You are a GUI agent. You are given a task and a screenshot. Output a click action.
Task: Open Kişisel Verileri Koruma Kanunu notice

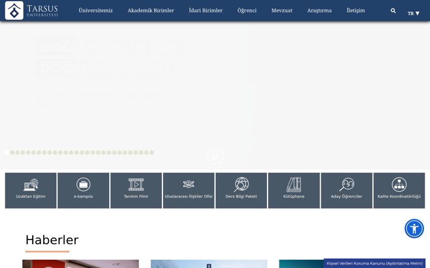pyautogui.click(x=374, y=263)
